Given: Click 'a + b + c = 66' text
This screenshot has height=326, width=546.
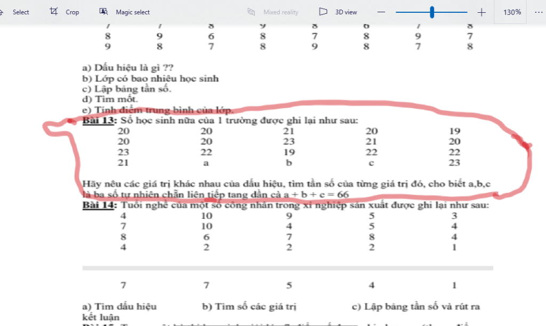Looking at the screenshot, I should point(316,194).
